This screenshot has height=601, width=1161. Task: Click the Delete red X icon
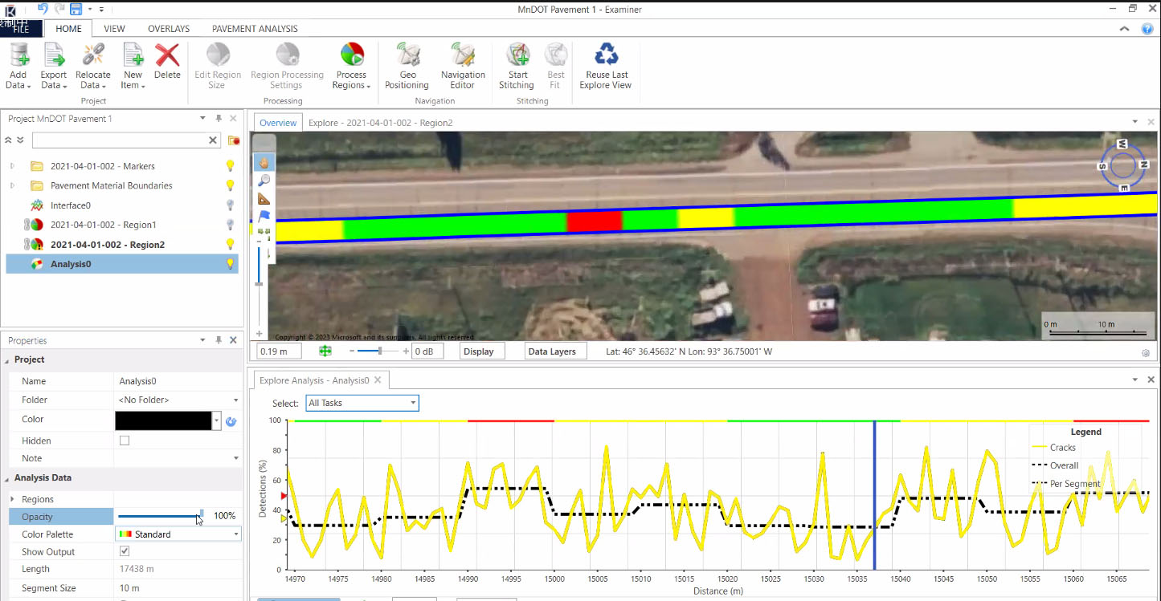167,56
